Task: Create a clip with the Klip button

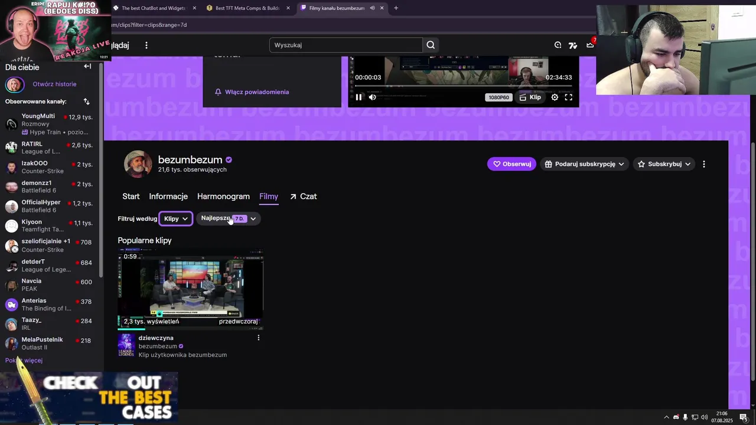Action: (x=530, y=97)
